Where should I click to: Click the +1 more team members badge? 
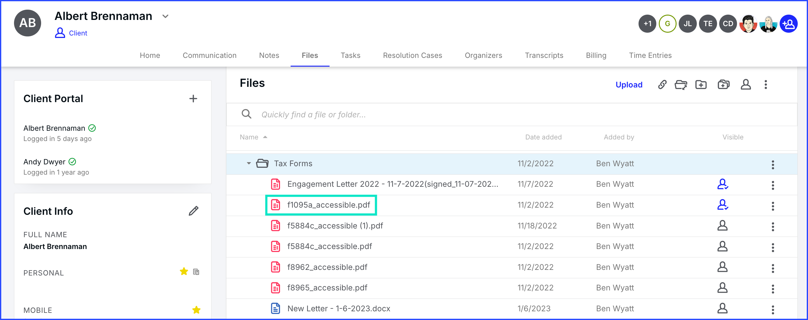tap(647, 24)
